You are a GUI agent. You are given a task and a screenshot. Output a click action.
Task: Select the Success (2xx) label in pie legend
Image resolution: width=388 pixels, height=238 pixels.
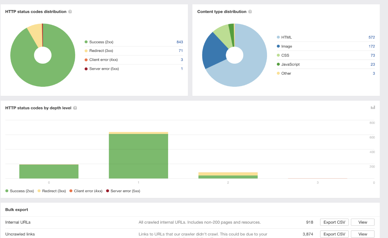[x=101, y=42]
